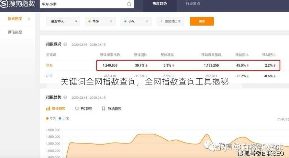Image resolution: width=289 pixels, height=158 pixels.
Task: Click the phone icon for 移动趋势
Action: 103,109
